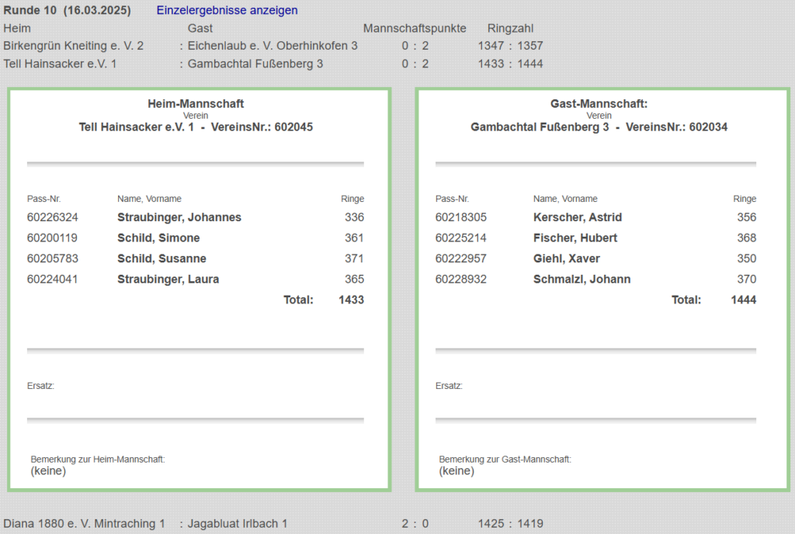Image resolution: width=795 pixels, height=534 pixels.
Task: Click the 'Runde 10 (16.03.2025)' heading
Action: click(x=68, y=10)
